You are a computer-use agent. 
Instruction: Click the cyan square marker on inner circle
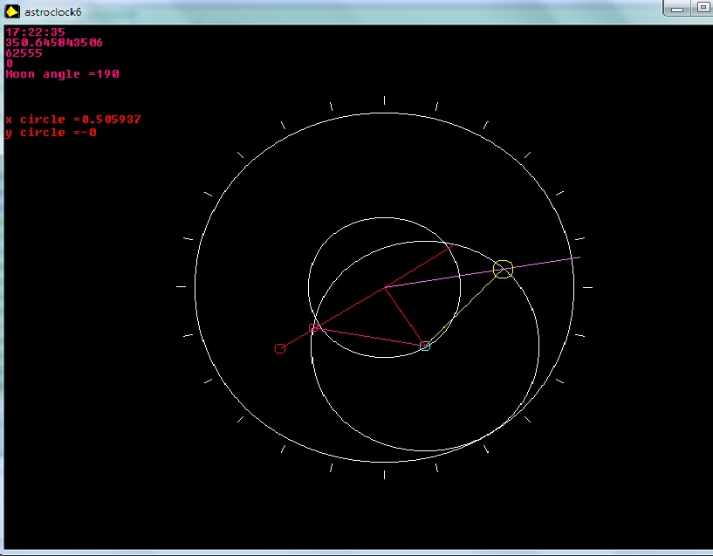tap(425, 346)
